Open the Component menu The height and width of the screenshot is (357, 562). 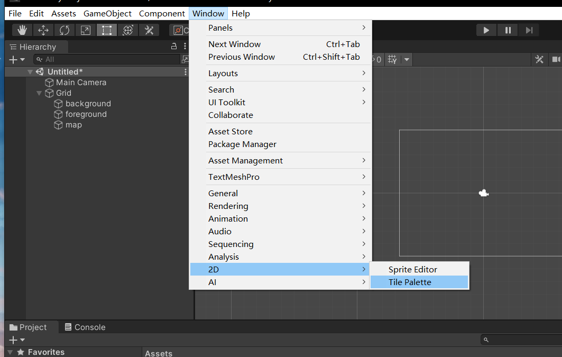click(162, 14)
